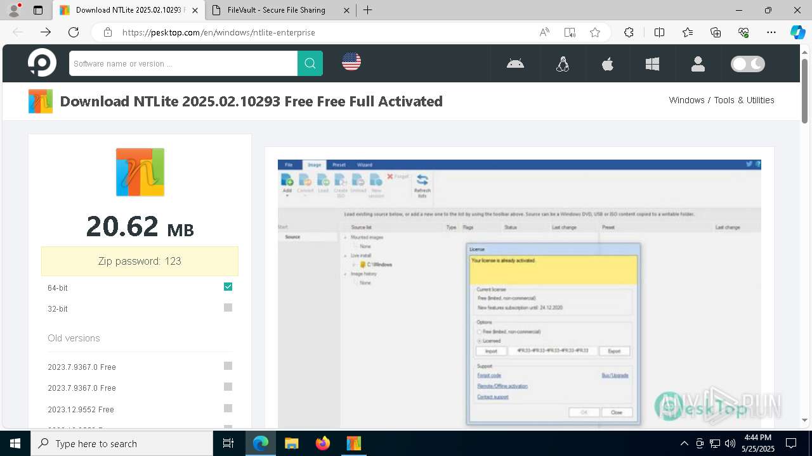Click the browser back arrow

pos(18,32)
